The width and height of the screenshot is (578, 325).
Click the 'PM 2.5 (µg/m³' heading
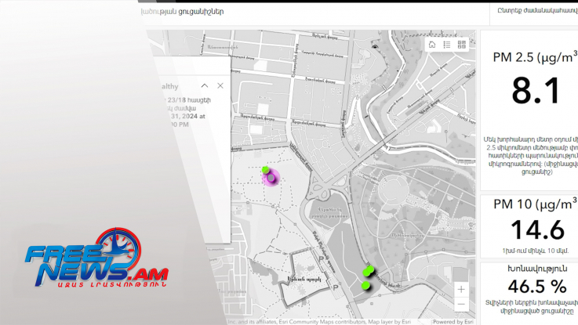click(x=535, y=57)
